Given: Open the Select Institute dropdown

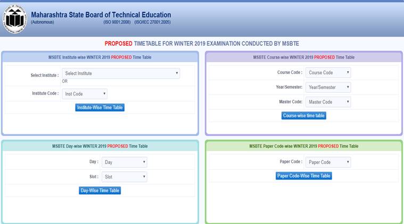Looking at the screenshot, I should [x=121, y=73].
